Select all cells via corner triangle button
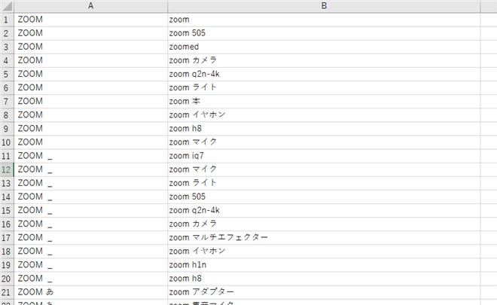This screenshot has height=305, width=497. [x=7, y=6]
